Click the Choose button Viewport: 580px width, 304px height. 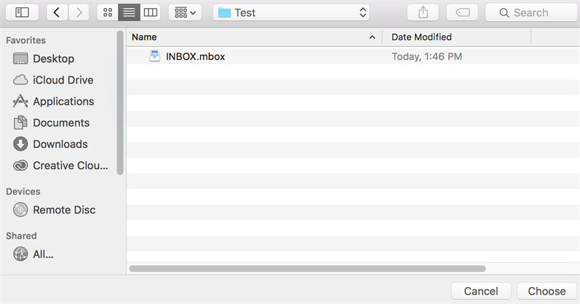click(x=547, y=291)
